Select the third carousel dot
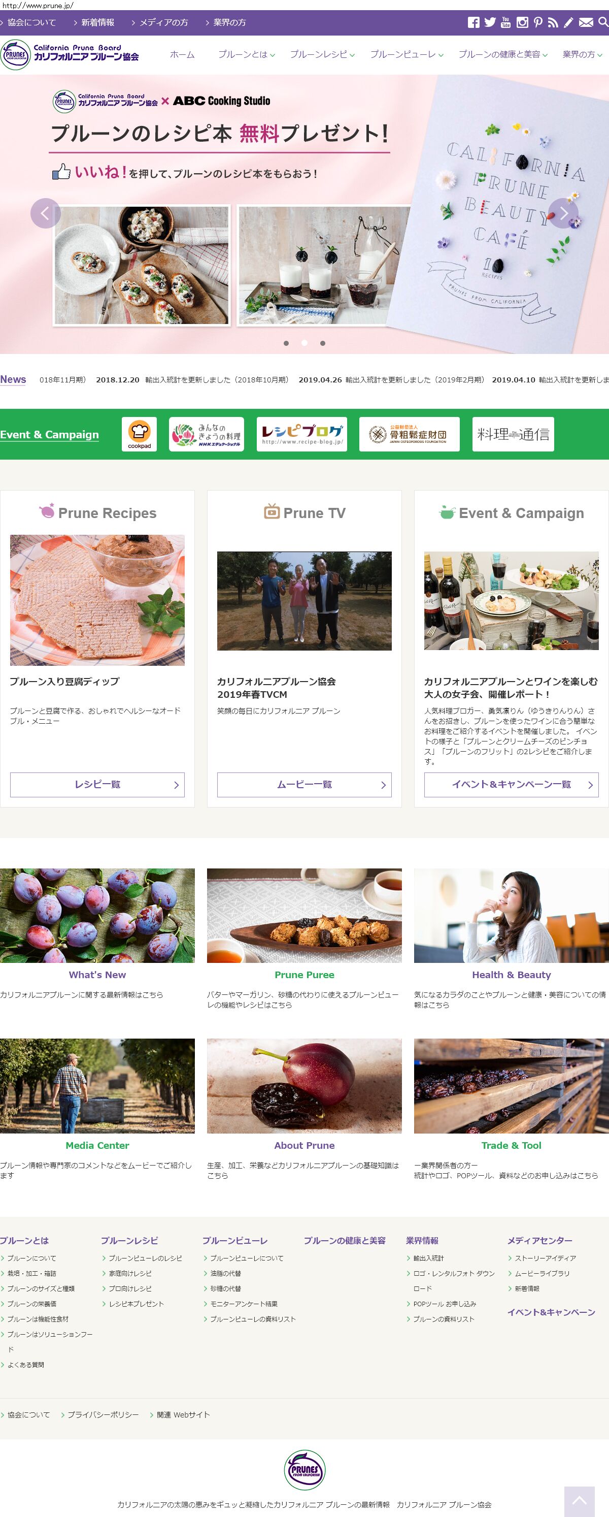The height and width of the screenshot is (1517, 609). click(322, 343)
